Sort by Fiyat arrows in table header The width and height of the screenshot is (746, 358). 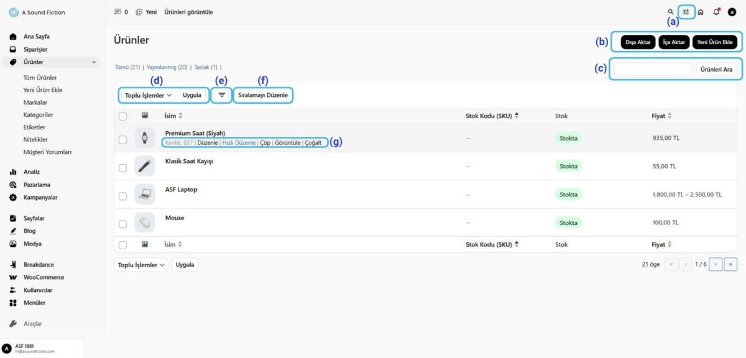[670, 116]
